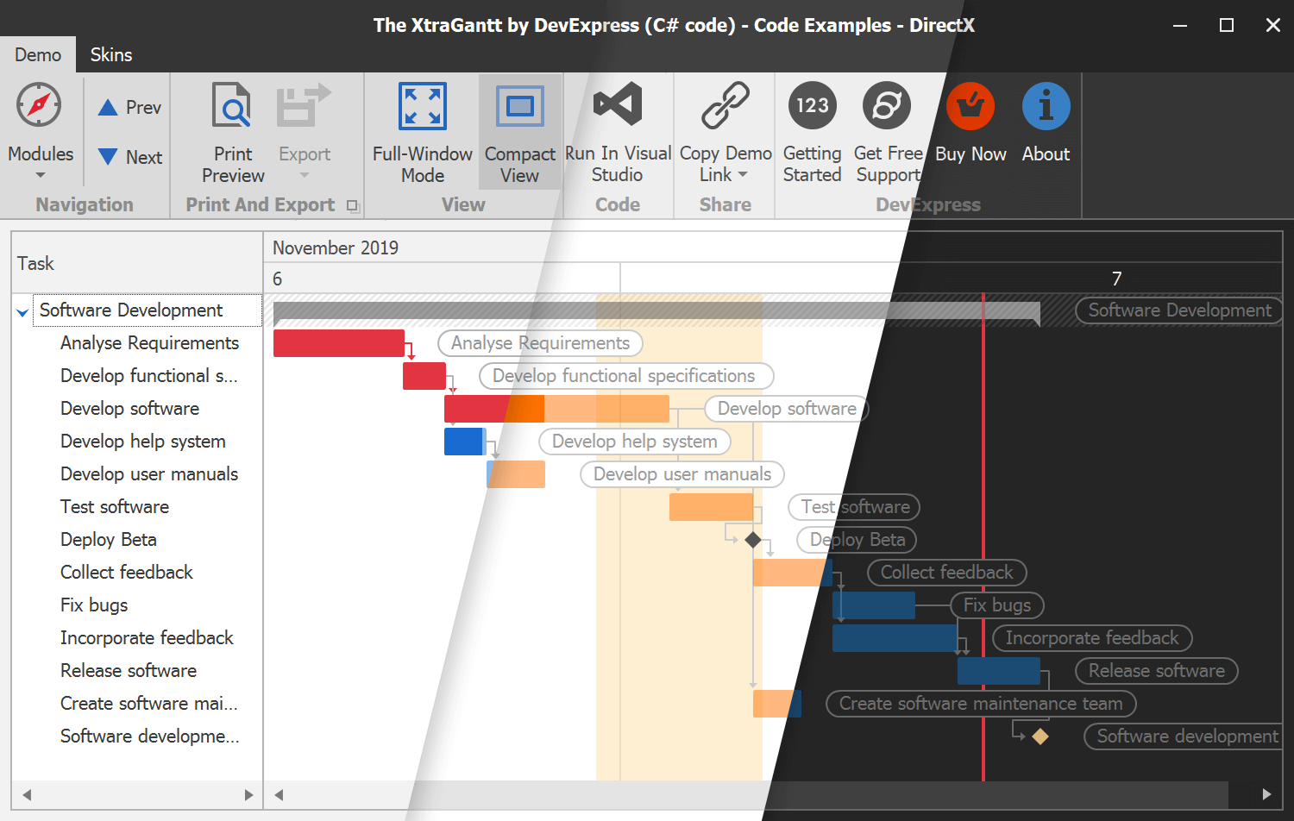Click the Prev navigation button
The width and height of the screenshot is (1294, 821).
tap(128, 107)
